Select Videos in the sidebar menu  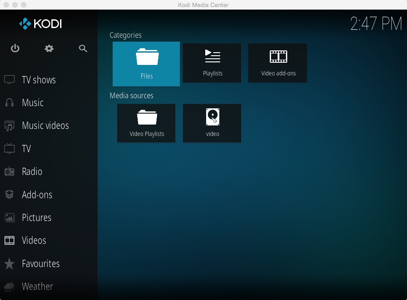pyautogui.click(x=34, y=240)
